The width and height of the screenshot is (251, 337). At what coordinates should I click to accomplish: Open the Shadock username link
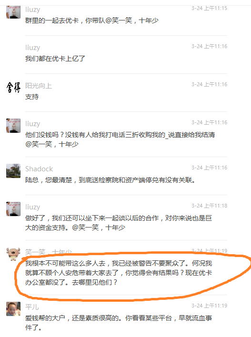point(39,169)
